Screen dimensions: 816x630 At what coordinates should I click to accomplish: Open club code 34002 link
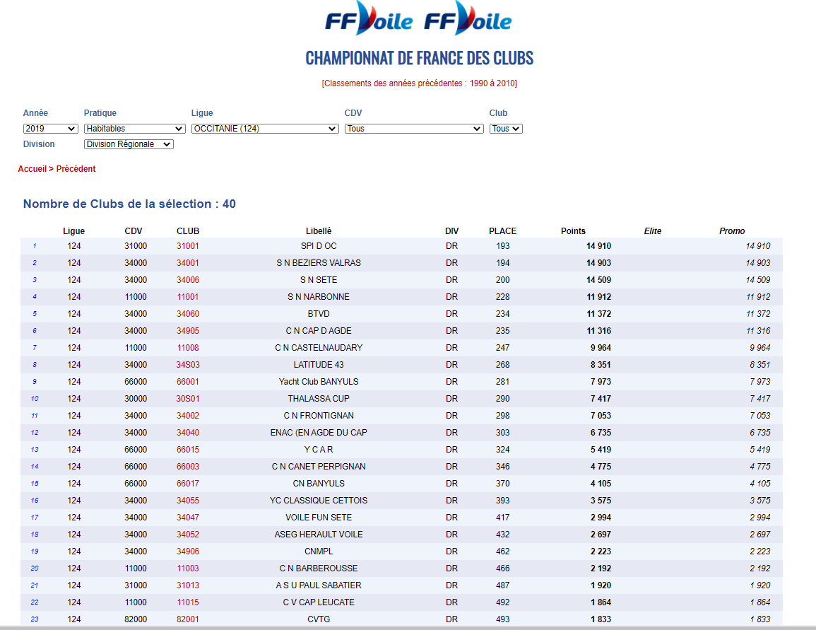(x=188, y=416)
